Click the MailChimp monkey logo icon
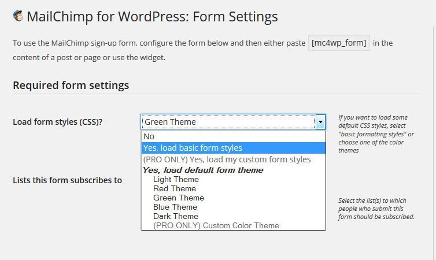 coord(18,16)
